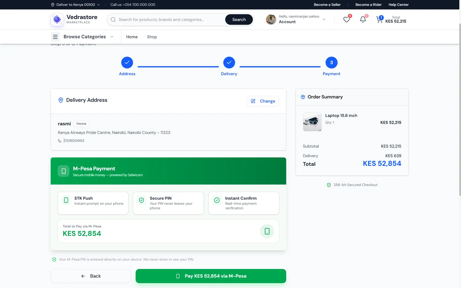Image resolution: width=461 pixels, height=288 pixels.
Task: Click the Kenya Airways Pride Centre address line
Action: (114, 133)
